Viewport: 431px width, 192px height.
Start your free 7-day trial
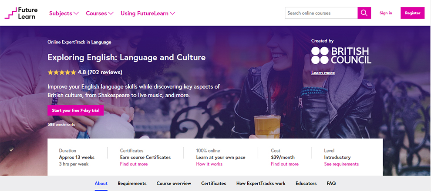[x=76, y=110]
